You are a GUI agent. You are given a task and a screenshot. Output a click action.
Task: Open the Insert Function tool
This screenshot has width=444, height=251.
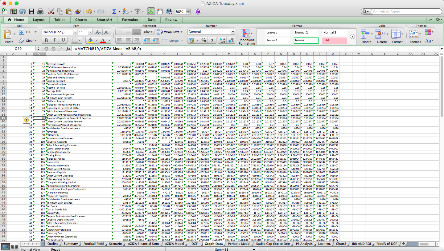coord(151,11)
